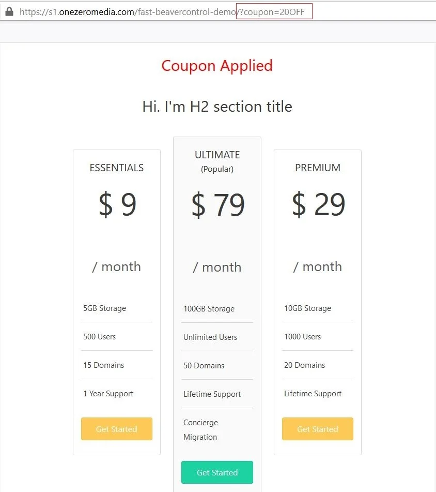The height and width of the screenshot is (492, 436).
Task: Click the 1000 Users feature row
Action: tap(303, 337)
